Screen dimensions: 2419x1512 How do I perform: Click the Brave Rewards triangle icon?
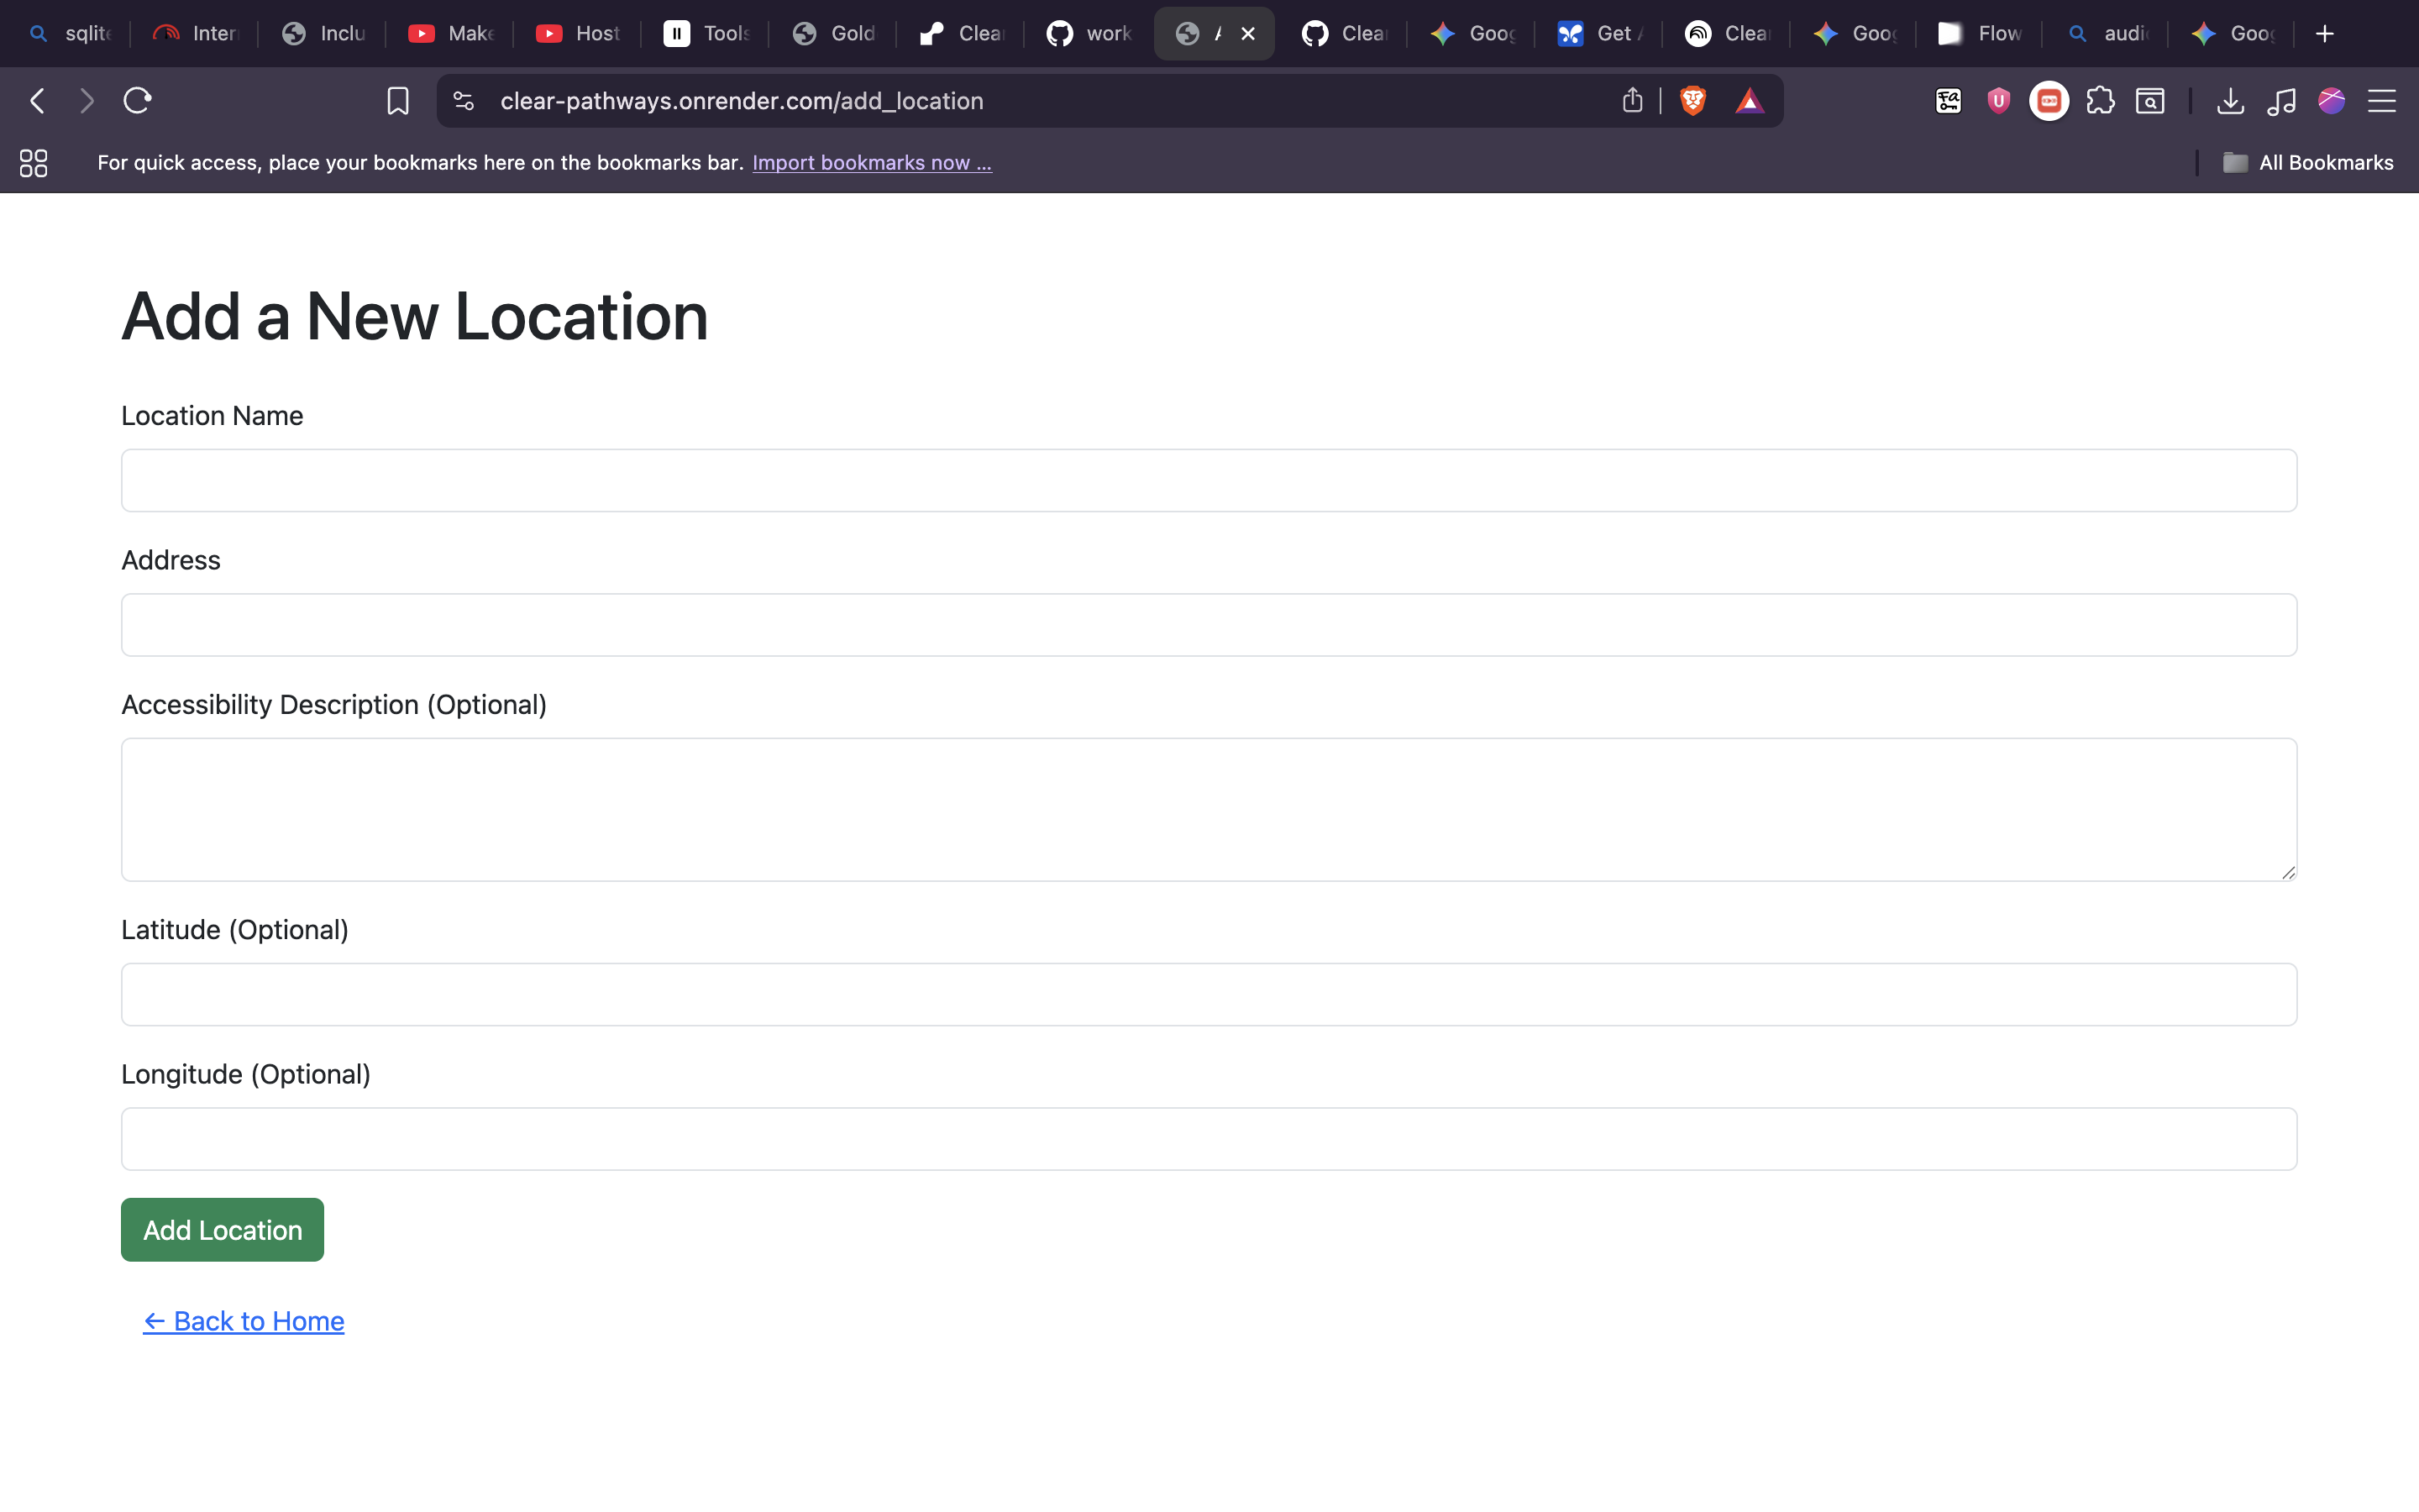(1750, 101)
